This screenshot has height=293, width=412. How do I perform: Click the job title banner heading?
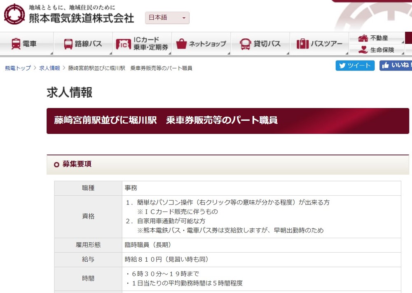(x=166, y=120)
